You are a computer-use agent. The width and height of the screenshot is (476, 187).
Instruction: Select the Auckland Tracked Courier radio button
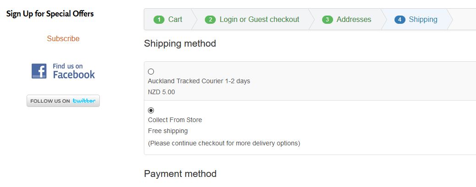point(151,71)
